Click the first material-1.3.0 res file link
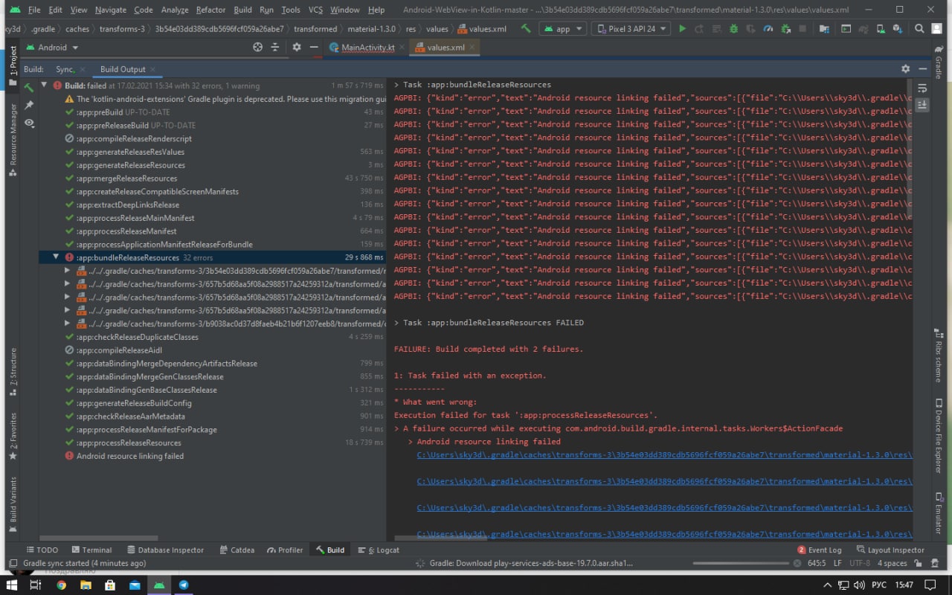 tap(664, 455)
